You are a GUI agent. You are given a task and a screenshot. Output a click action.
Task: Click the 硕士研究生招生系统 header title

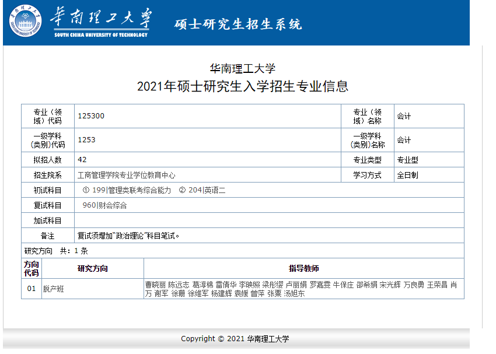(238, 24)
